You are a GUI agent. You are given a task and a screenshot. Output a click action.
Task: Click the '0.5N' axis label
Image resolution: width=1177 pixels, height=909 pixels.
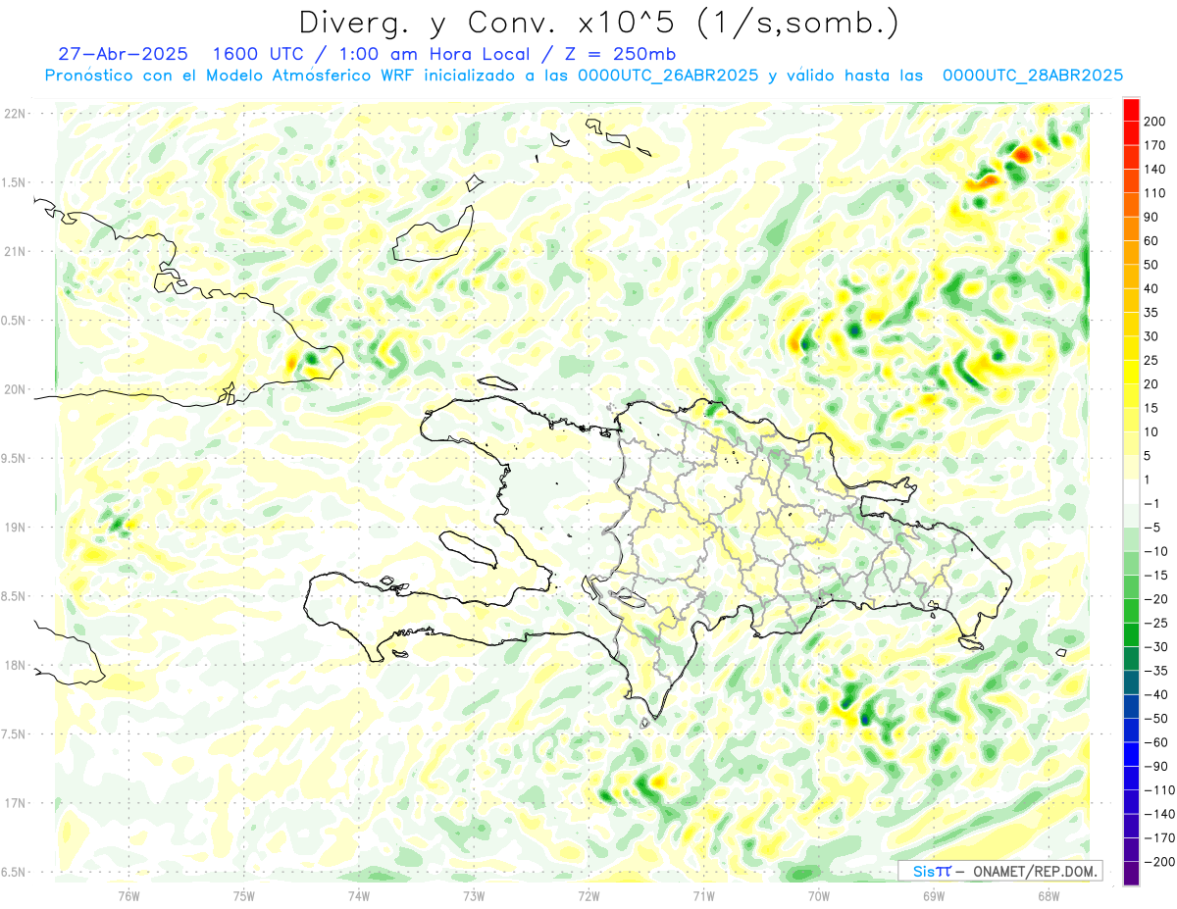click(15, 321)
